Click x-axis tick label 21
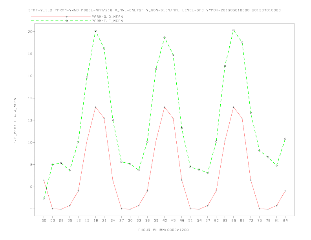Viewport: 311px width, 240px height. 104,220
